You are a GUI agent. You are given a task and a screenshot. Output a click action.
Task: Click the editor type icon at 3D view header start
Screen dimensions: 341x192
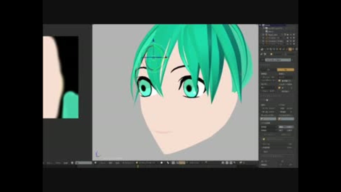tap(95, 162)
